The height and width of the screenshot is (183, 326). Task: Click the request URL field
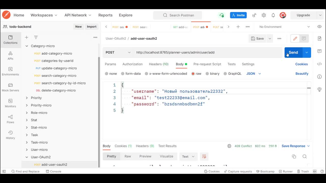pyautogui.click(x=208, y=52)
